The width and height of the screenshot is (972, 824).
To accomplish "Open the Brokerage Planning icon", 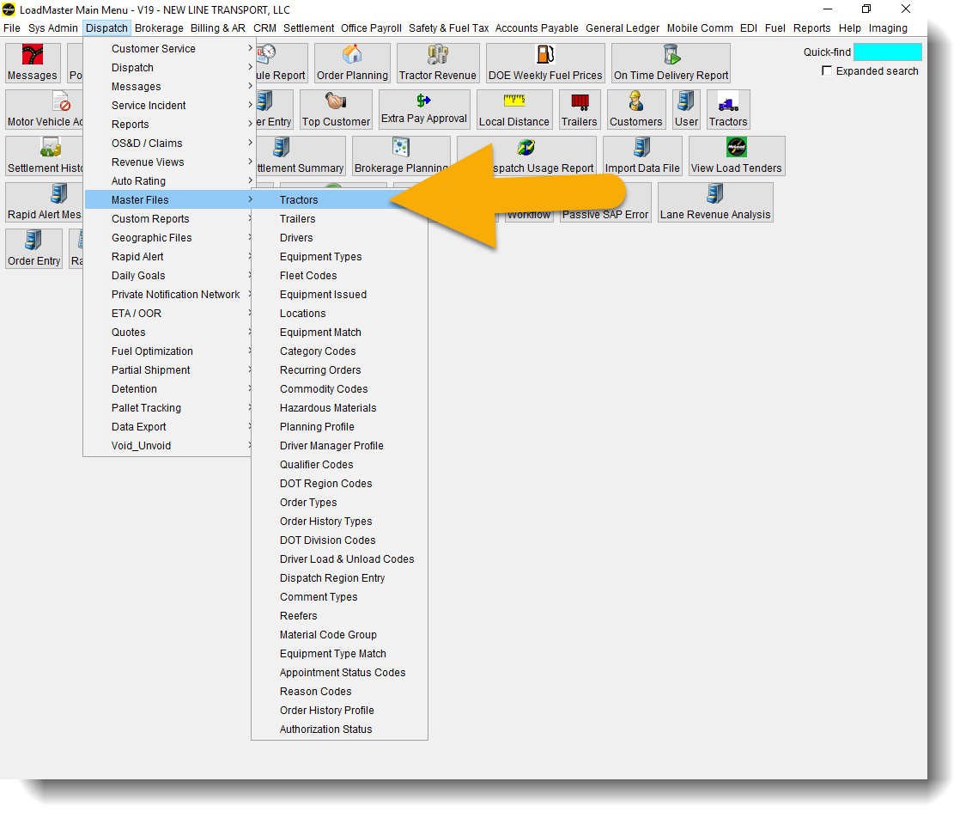I will tap(401, 156).
